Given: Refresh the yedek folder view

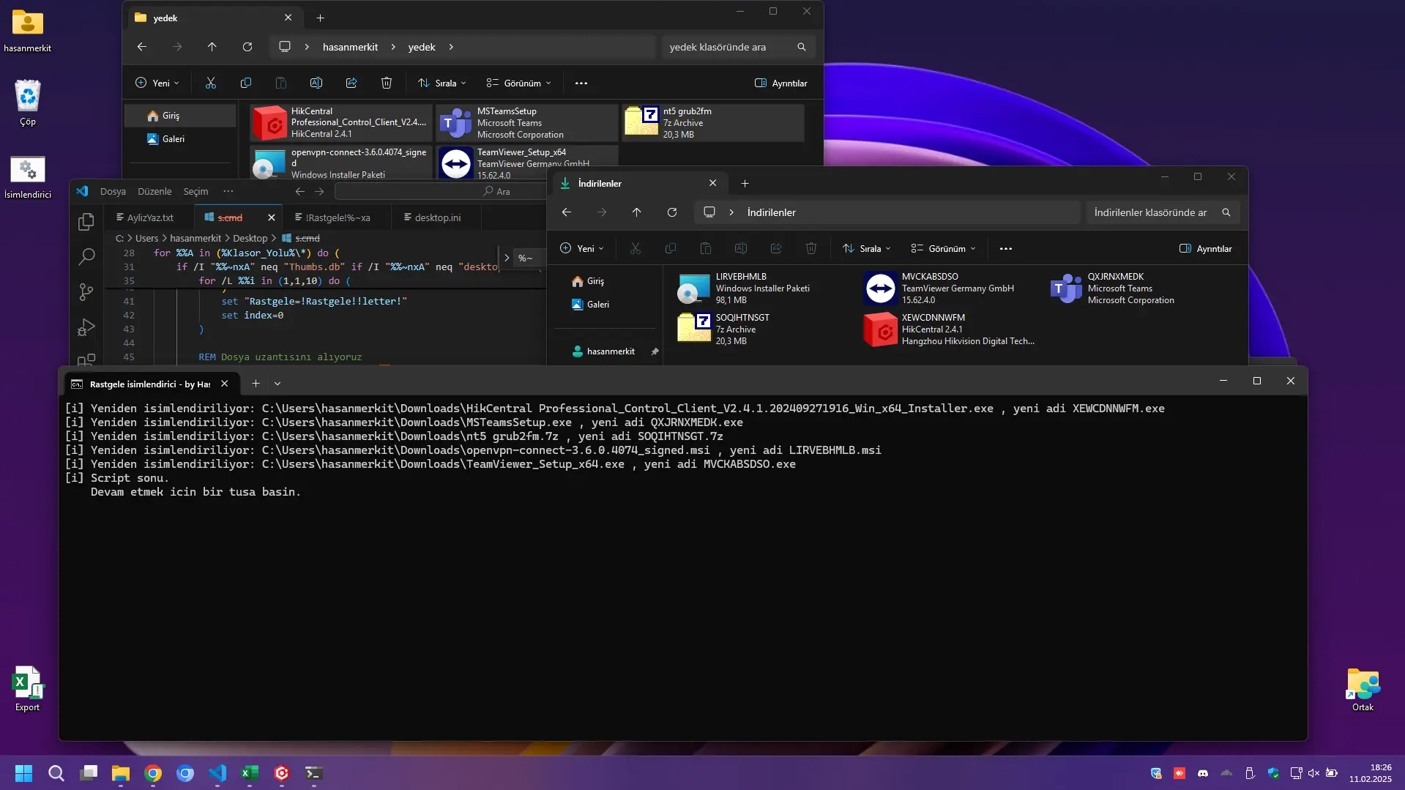Looking at the screenshot, I should coord(247,47).
